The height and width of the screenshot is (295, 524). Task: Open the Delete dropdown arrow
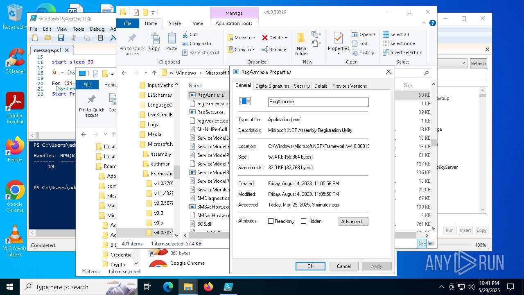coord(286,38)
